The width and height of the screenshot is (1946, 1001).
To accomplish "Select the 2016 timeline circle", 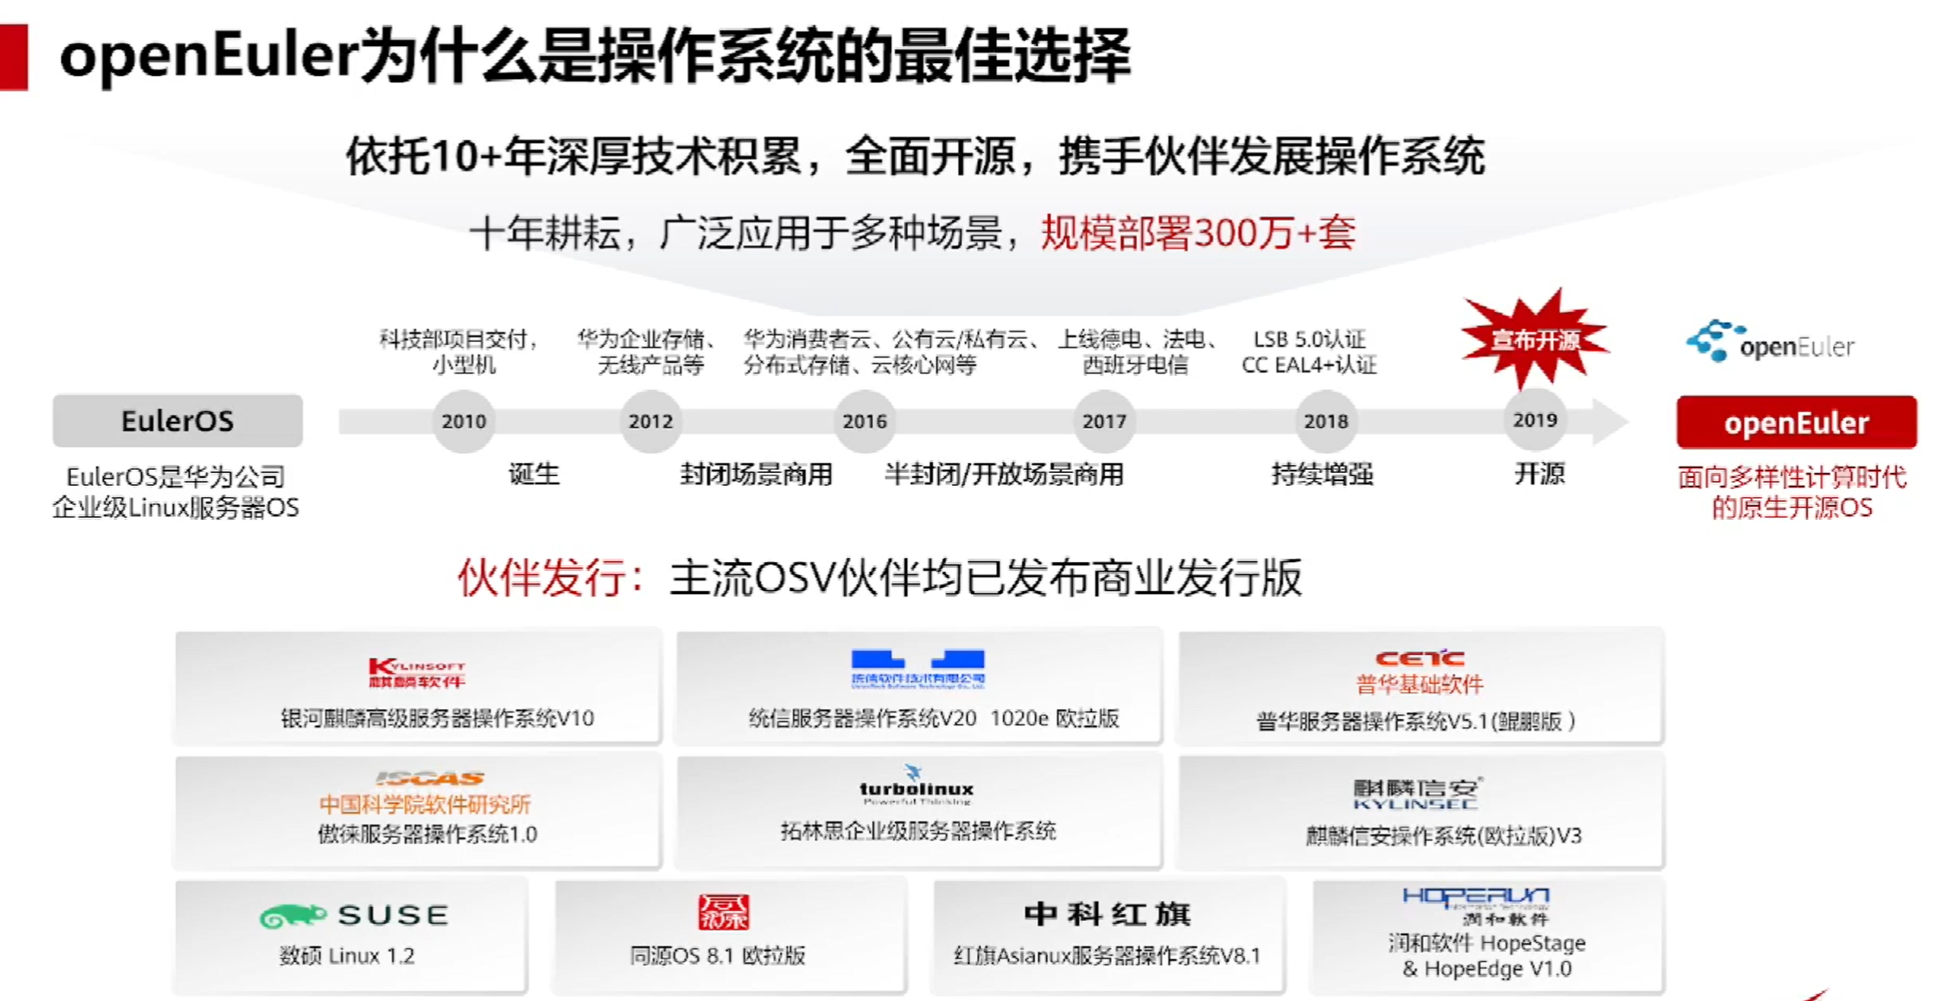I will pyautogui.click(x=864, y=421).
